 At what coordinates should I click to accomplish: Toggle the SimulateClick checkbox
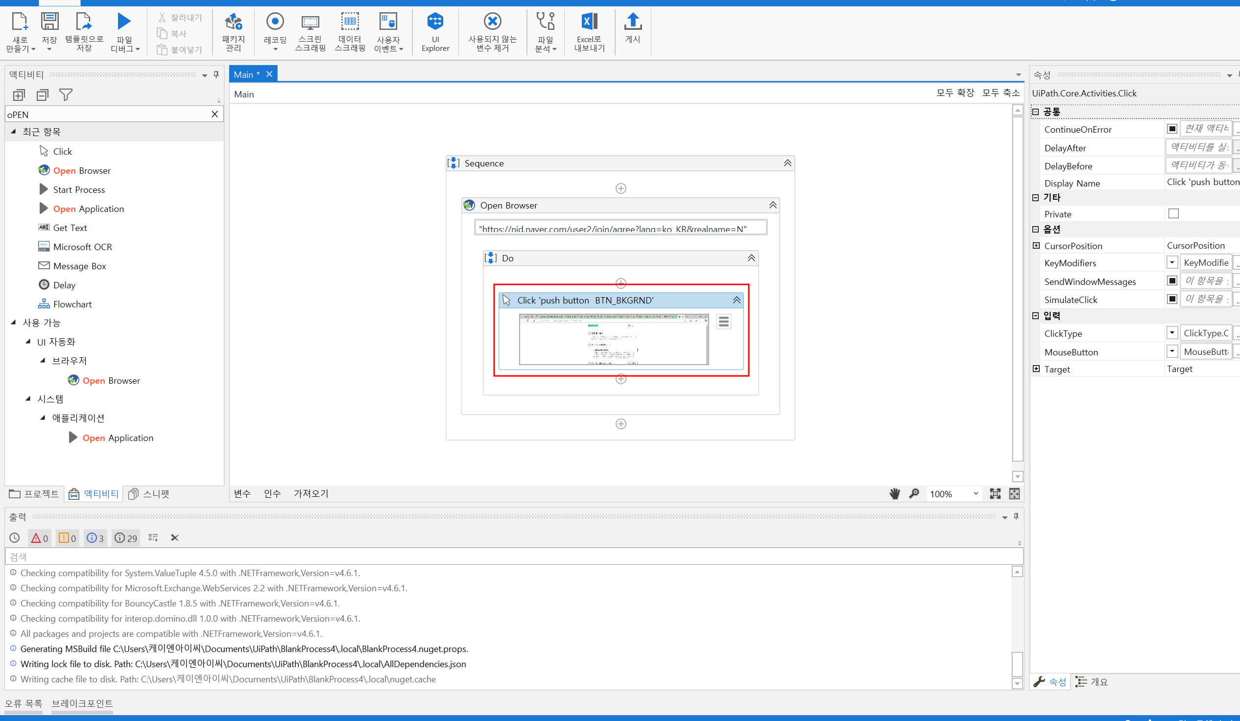(1171, 299)
